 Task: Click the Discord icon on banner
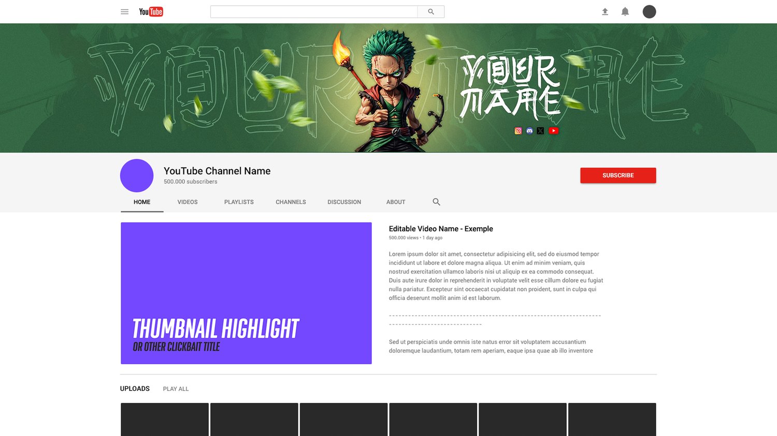coord(529,131)
